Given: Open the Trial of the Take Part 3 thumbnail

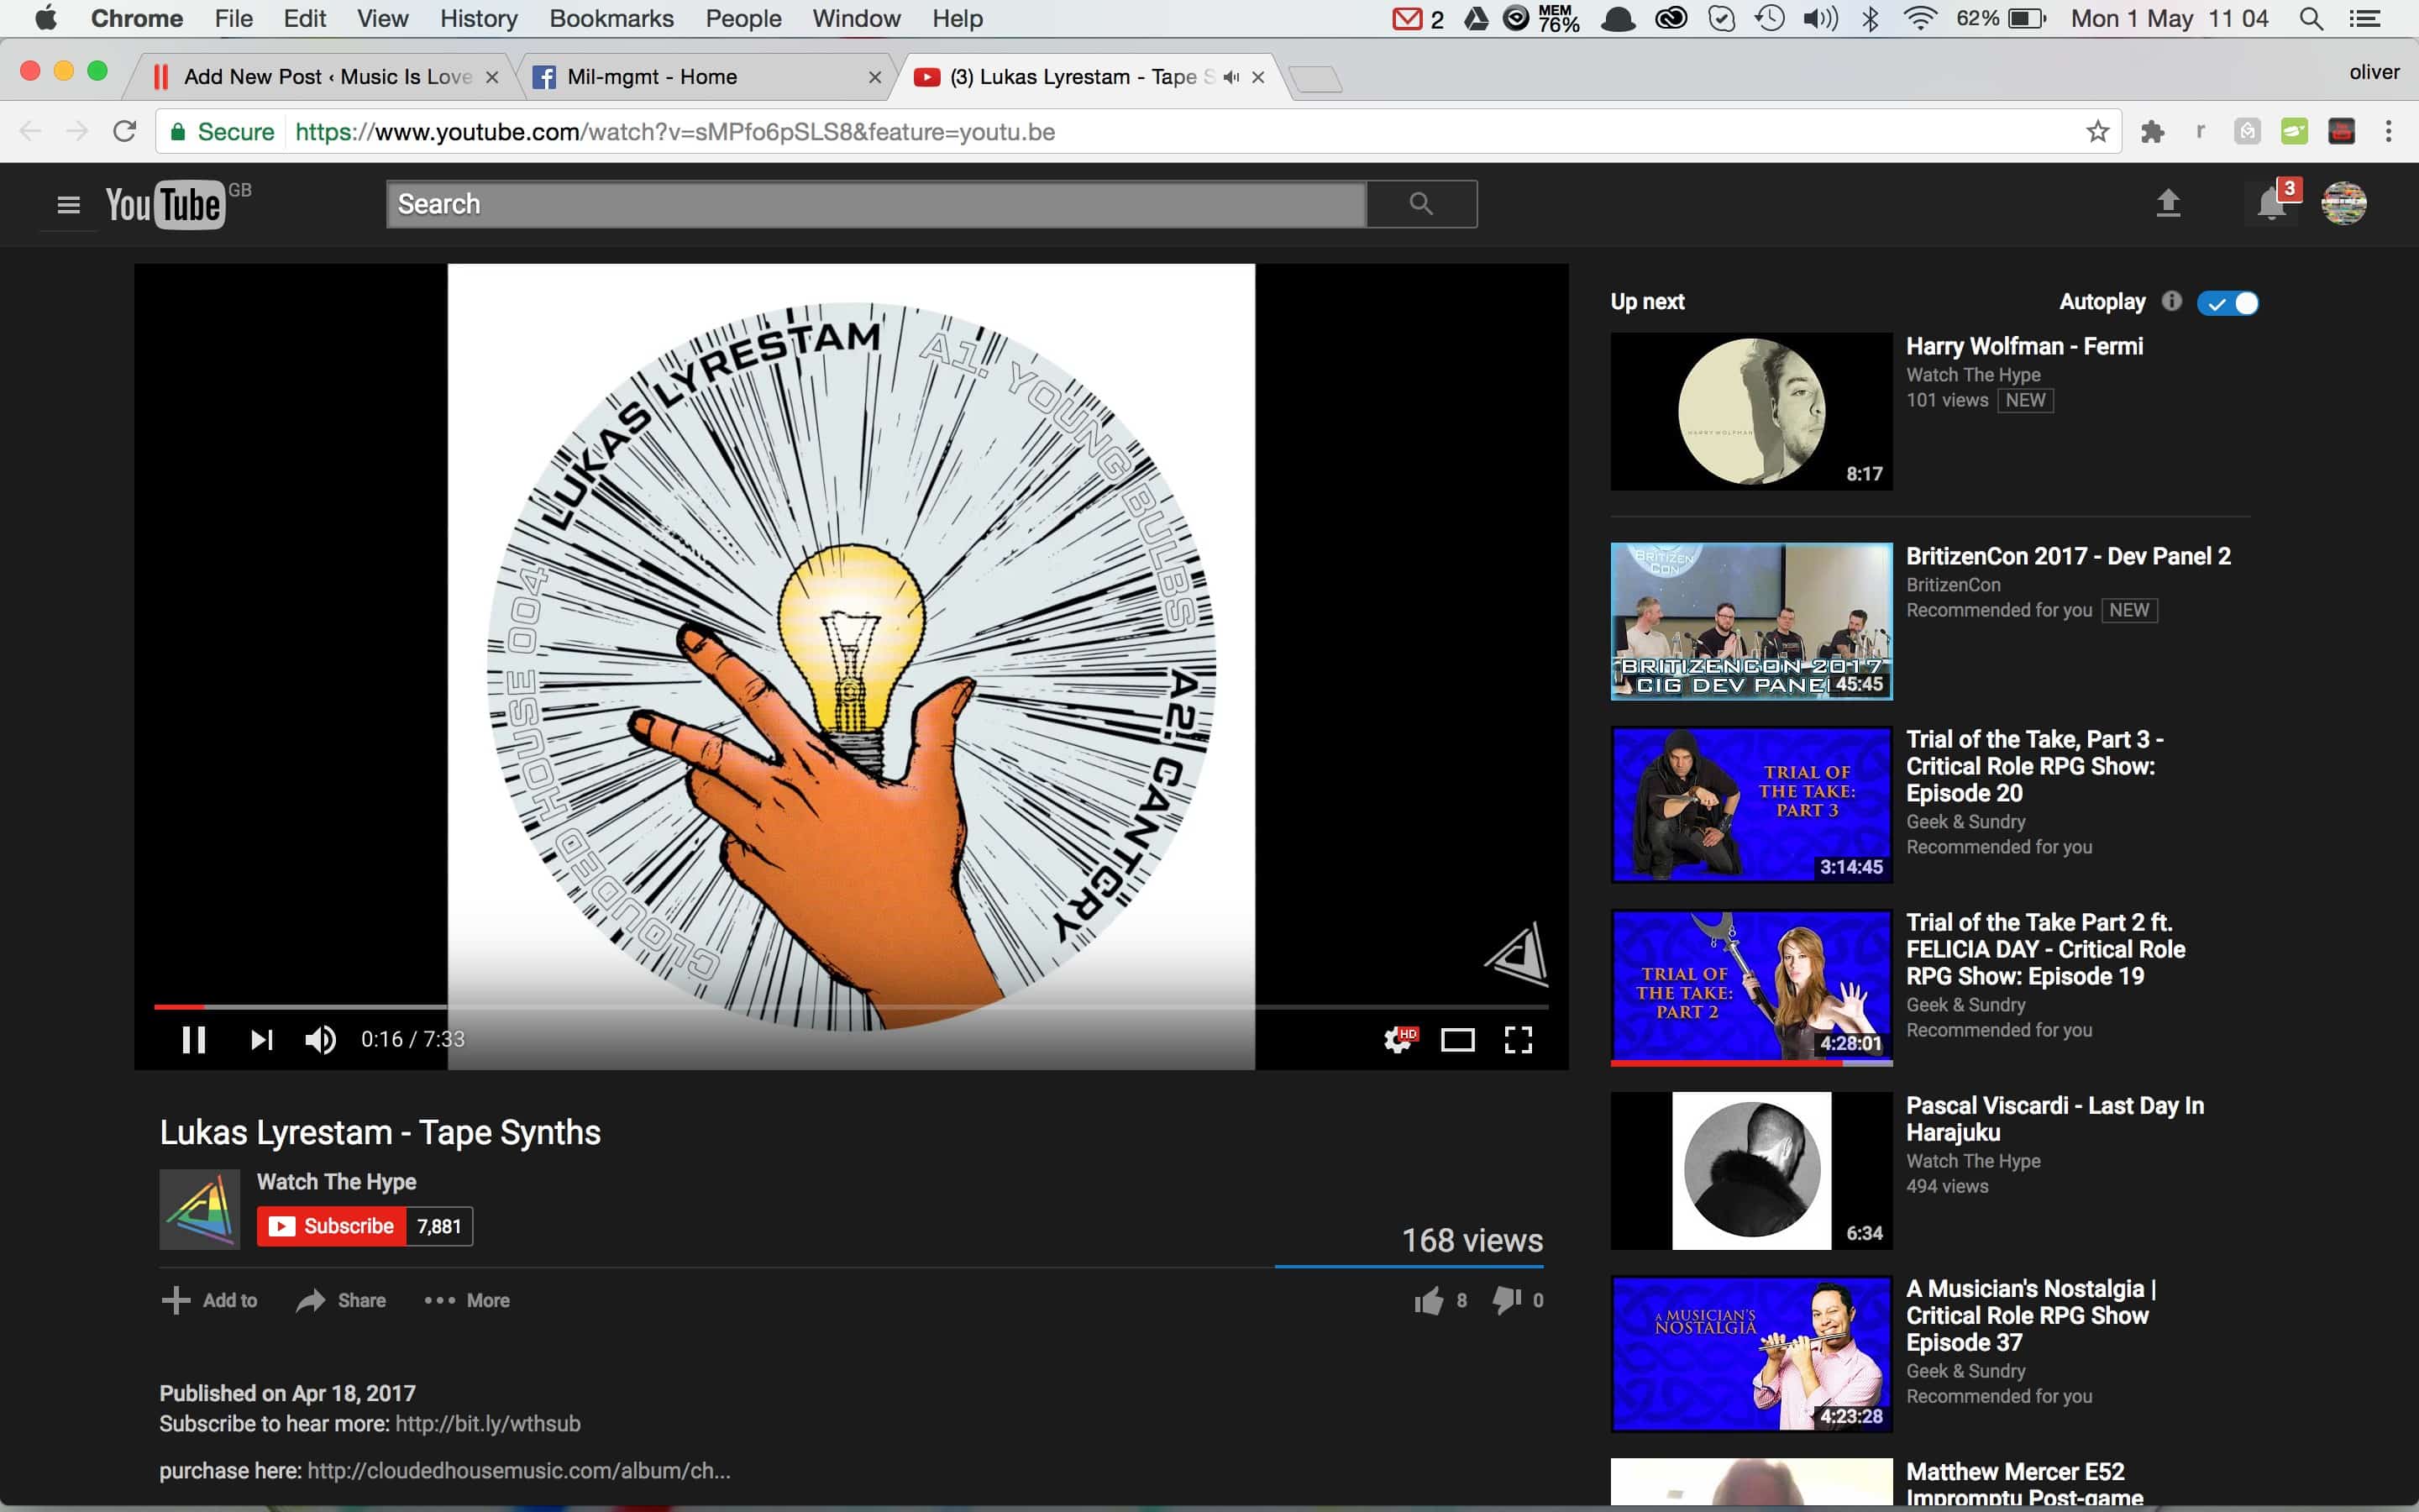Looking at the screenshot, I should tap(1751, 804).
